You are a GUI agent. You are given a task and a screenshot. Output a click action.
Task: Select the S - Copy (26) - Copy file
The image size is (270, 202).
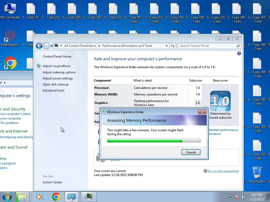pyautogui.click(x=195, y=13)
